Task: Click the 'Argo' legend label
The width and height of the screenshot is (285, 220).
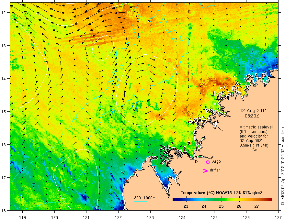Action: pyautogui.click(x=216, y=161)
